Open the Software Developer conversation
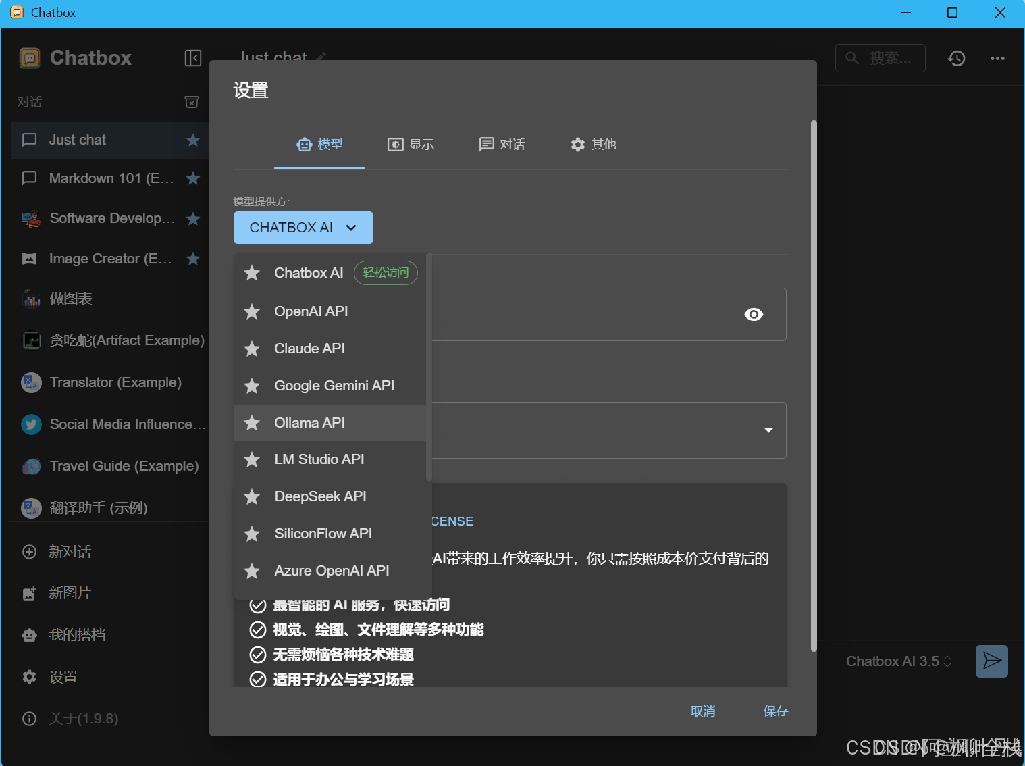 pos(110,218)
